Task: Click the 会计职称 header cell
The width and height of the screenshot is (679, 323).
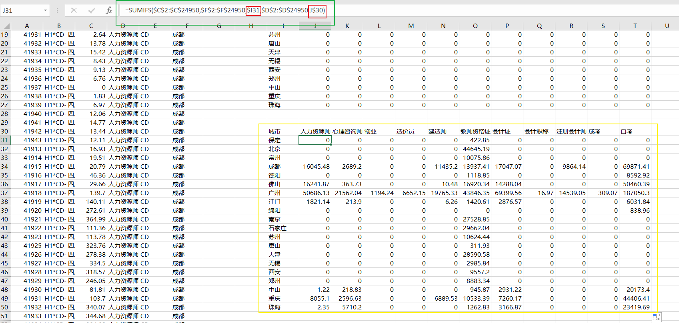Action: 539,132
